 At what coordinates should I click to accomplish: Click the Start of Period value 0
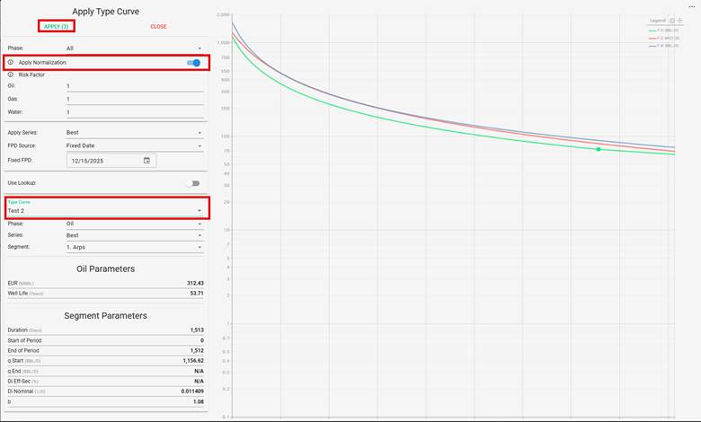[x=202, y=340]
